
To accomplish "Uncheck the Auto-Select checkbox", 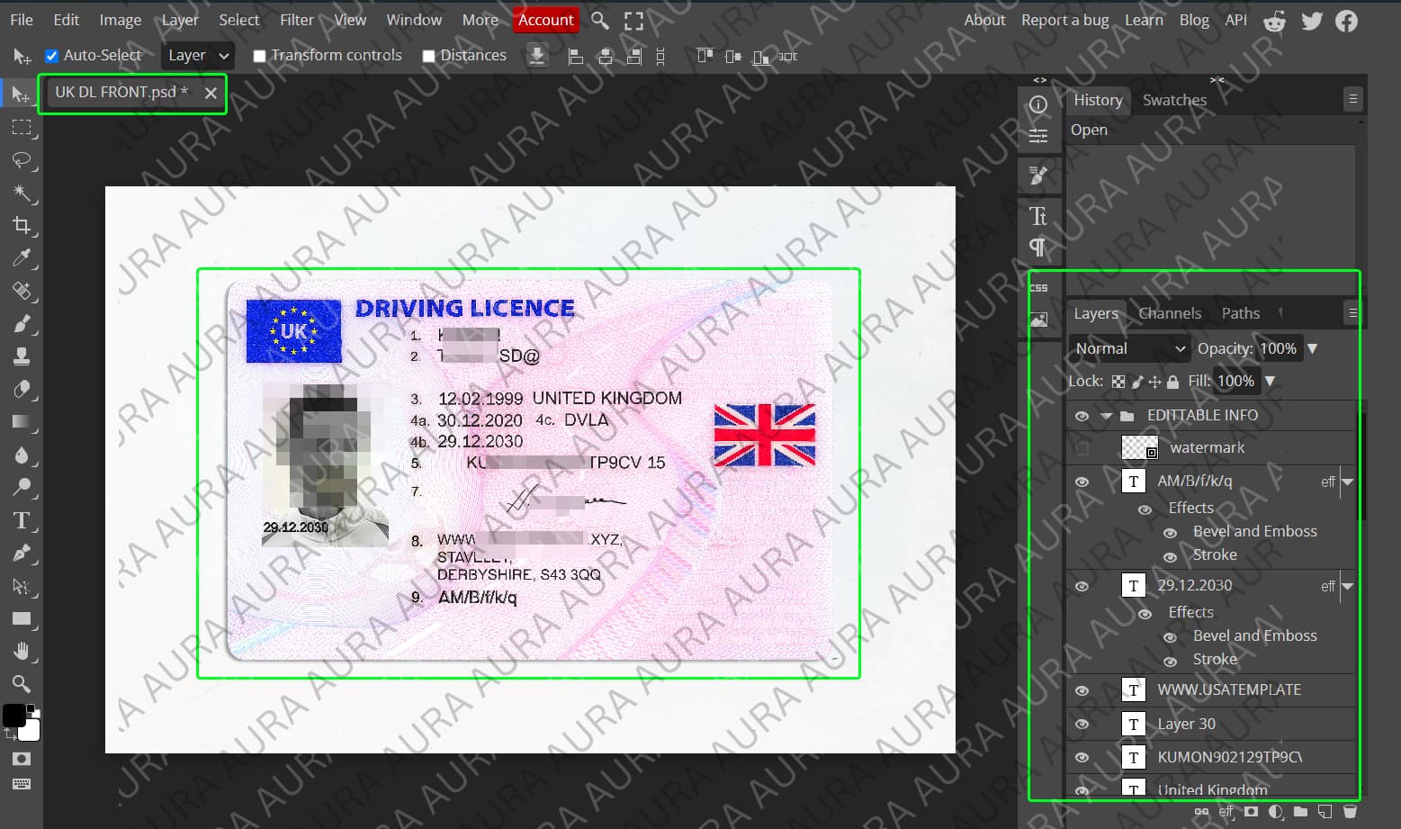I will tap(52, 56).
